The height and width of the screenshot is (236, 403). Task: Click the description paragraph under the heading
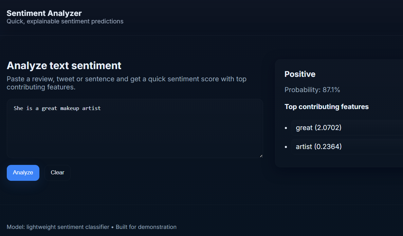pyautogui.click(x=126, y=83)
